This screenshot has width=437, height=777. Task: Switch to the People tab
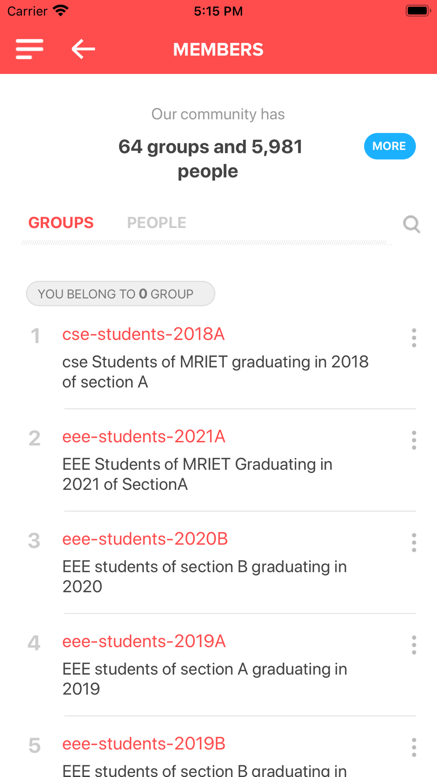[x=156, y=223]
